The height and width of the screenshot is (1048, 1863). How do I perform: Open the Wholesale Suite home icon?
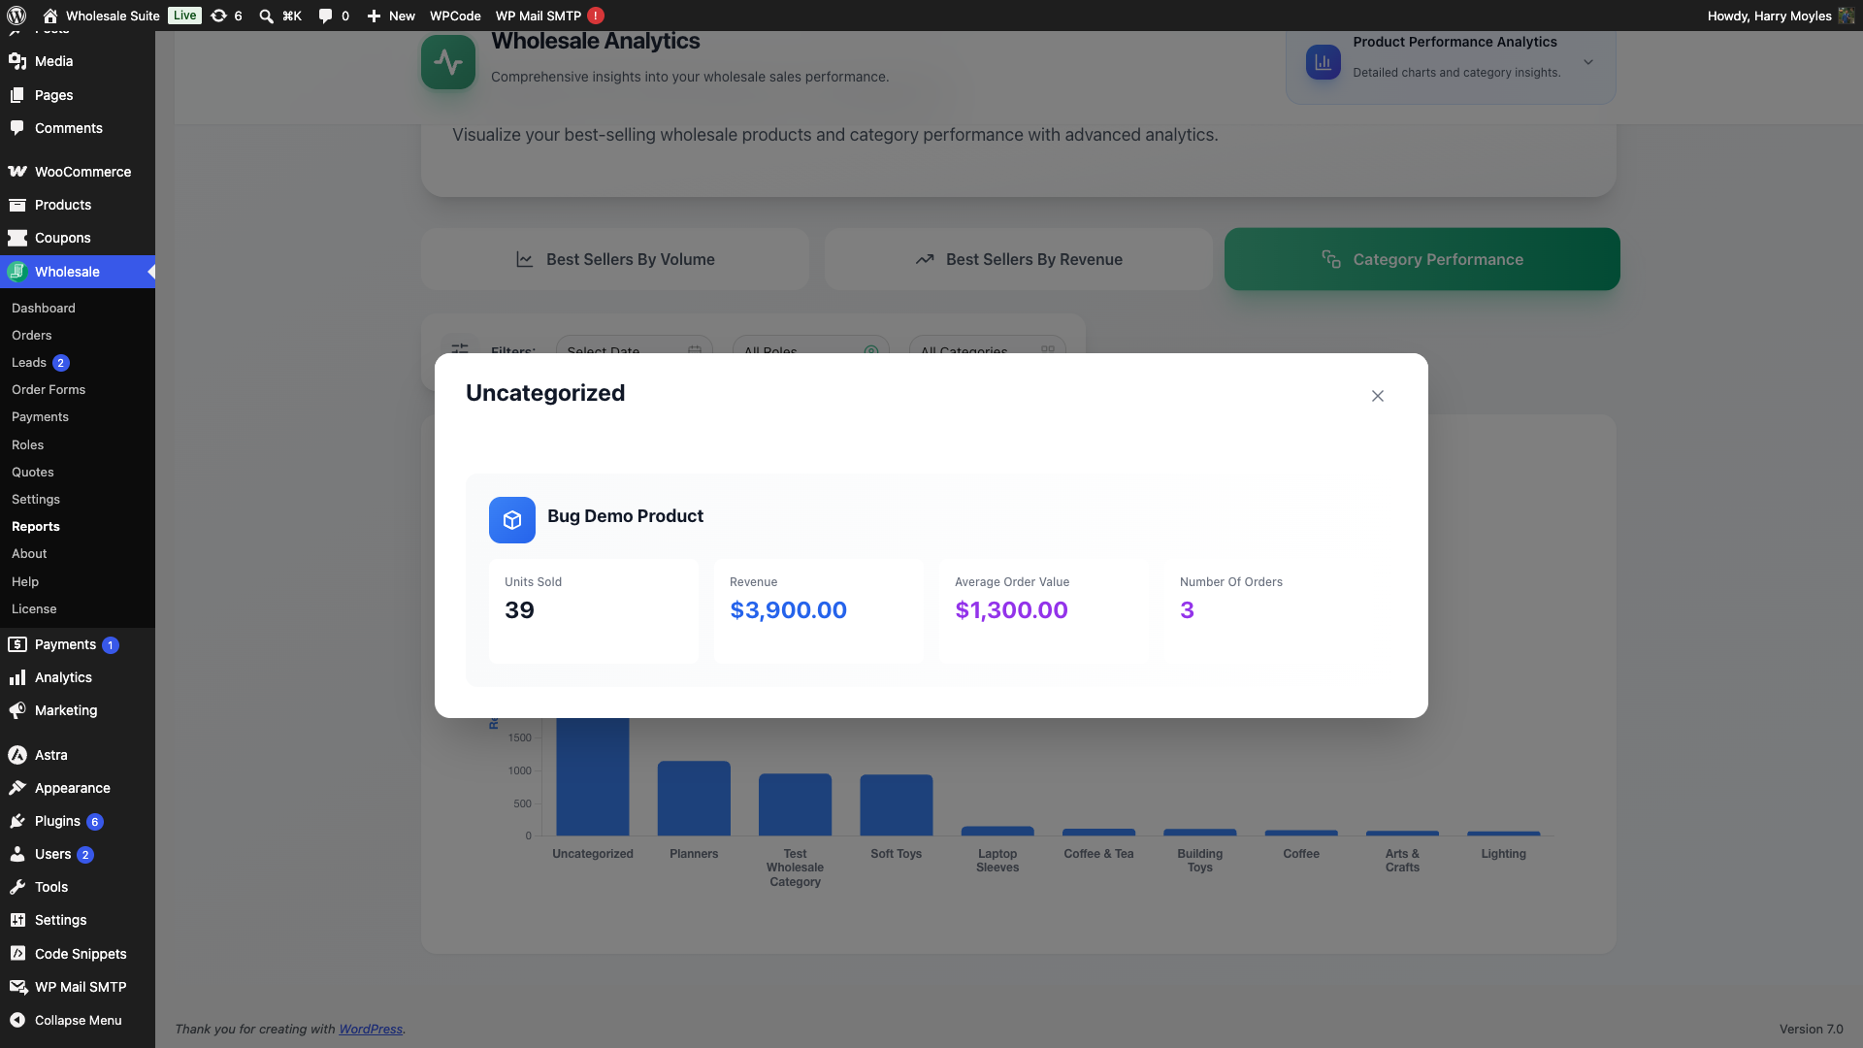tap(50, 16)
